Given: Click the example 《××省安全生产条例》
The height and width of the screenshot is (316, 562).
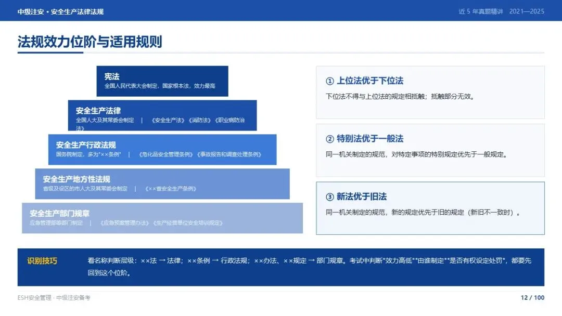Looking at the screenshot, I should [x=171, y=189].
